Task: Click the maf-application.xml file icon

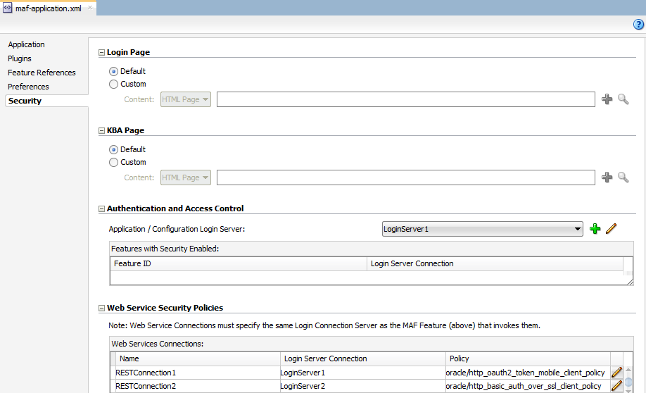Action: point(8,8)
